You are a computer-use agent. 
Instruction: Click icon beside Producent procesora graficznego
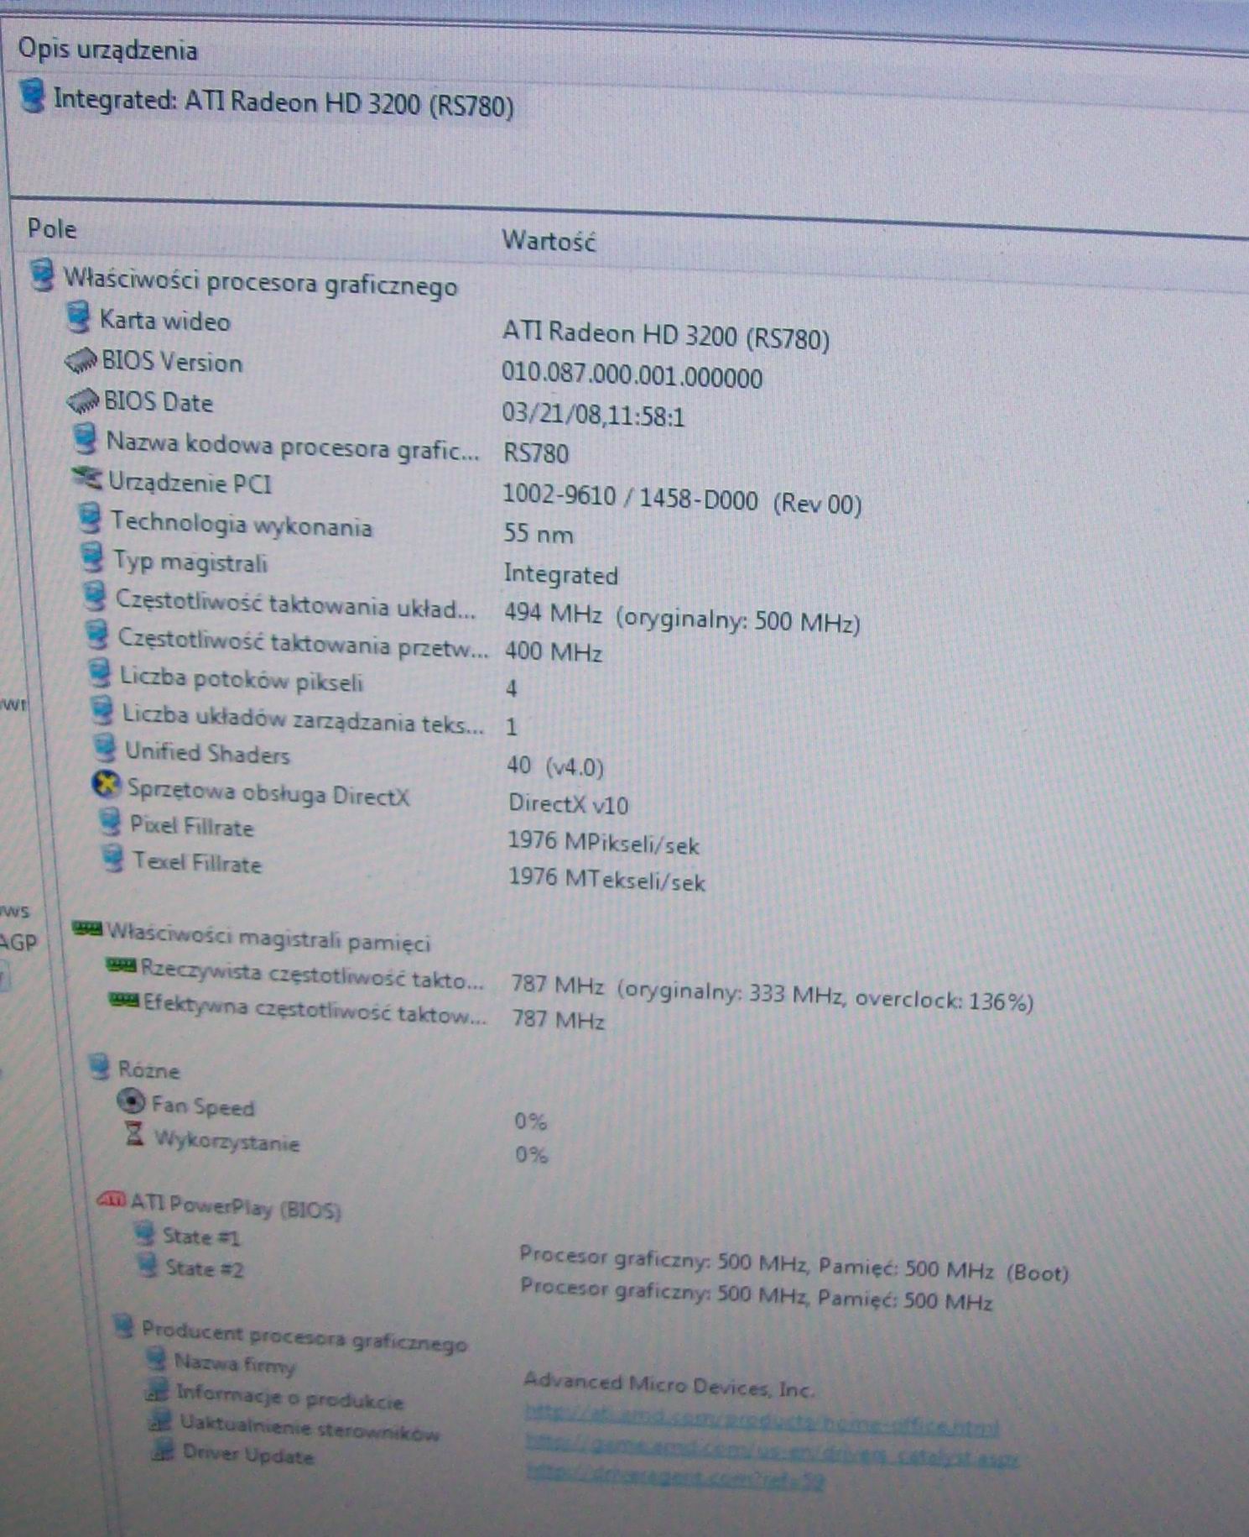[124, 1326]
